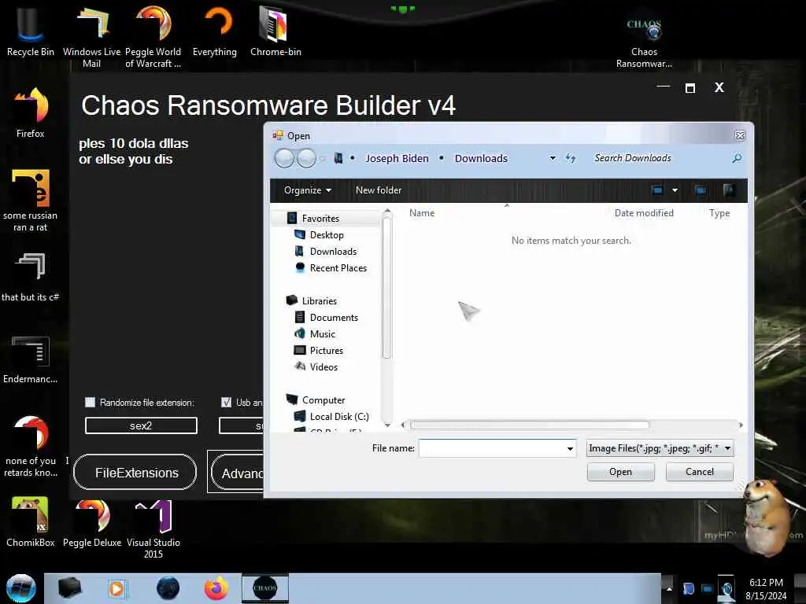This screenshot has width=806, height=604.
Task: Click the New folder button
Action: click(x=379, y=190)
